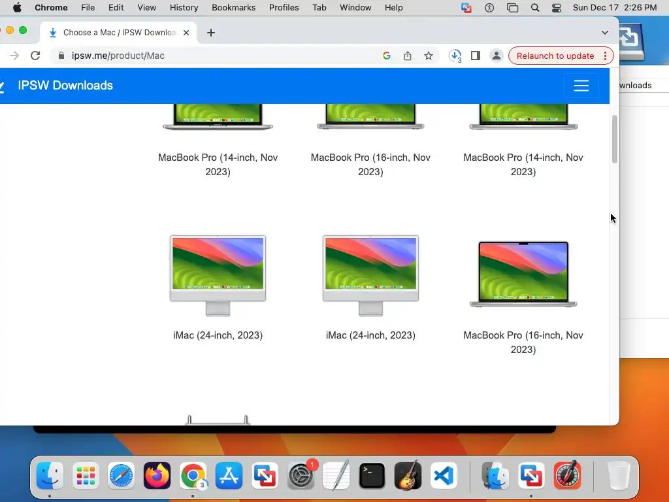
Task: Open the History menu
Action: click(x=184, y=8)
